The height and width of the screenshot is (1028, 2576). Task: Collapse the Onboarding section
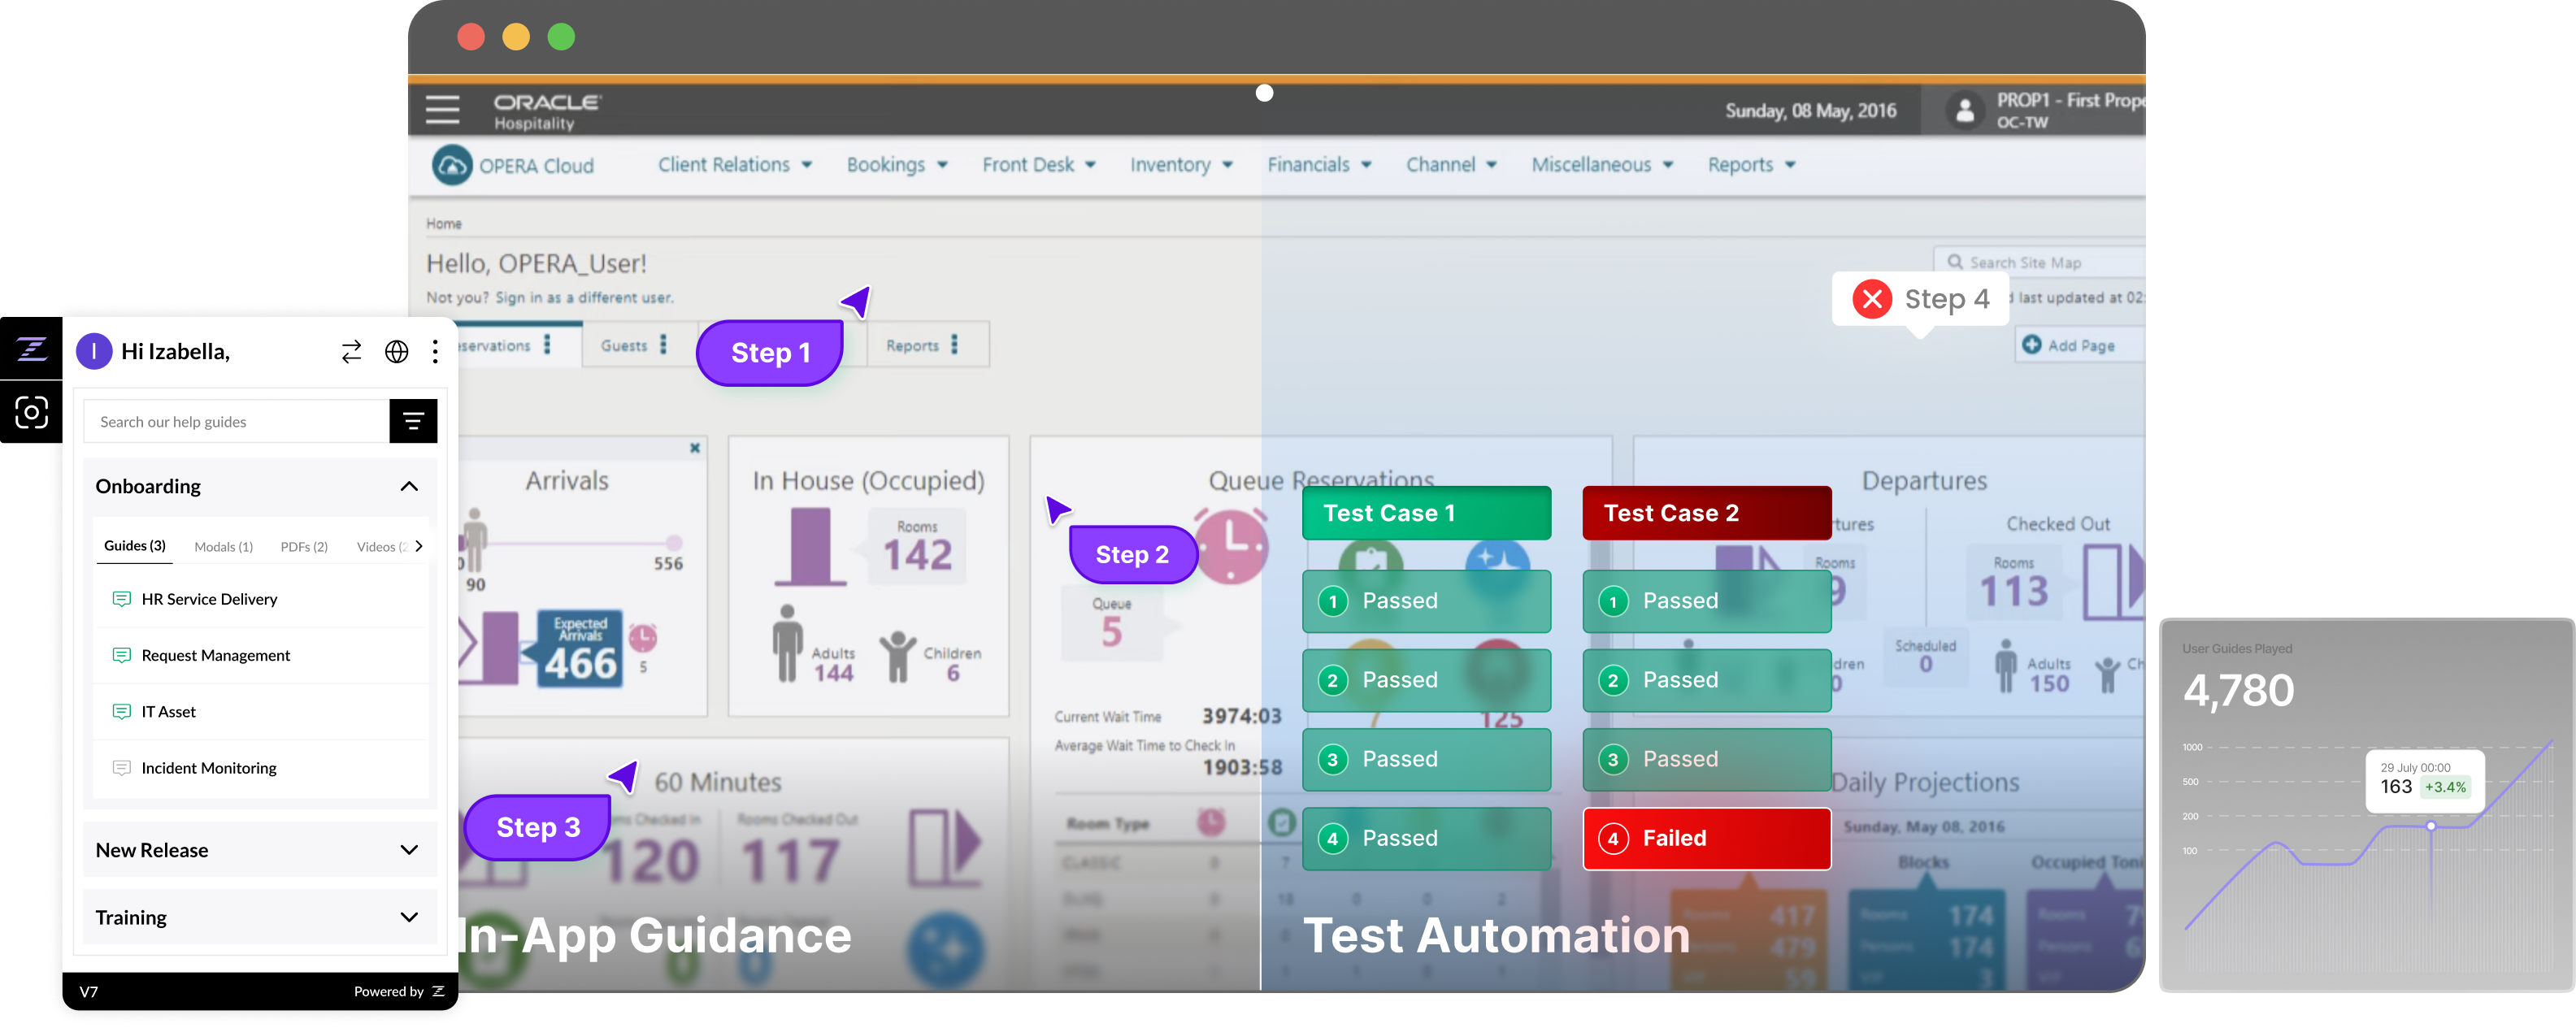point(409,487)
